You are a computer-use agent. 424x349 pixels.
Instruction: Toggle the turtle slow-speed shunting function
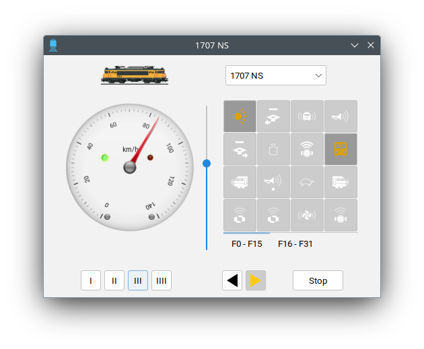(x=307, y=182)
